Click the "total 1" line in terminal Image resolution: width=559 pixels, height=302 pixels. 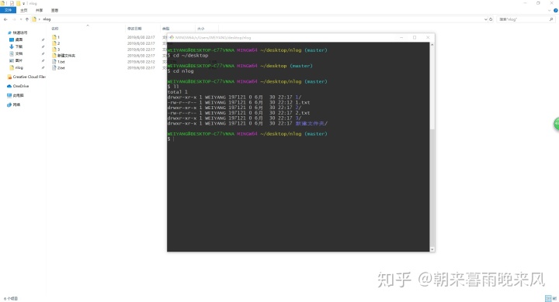(177, 92)
